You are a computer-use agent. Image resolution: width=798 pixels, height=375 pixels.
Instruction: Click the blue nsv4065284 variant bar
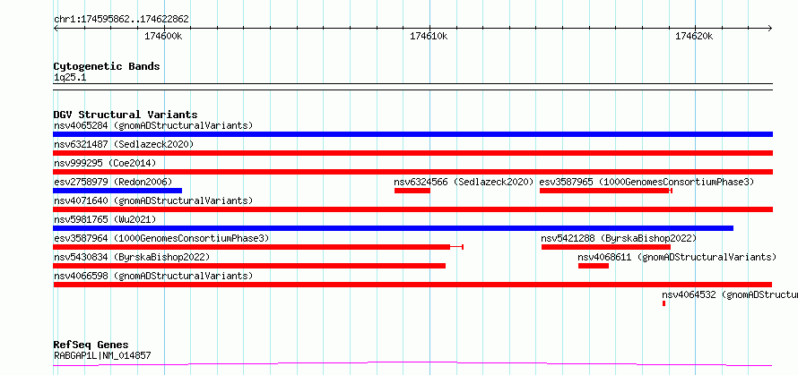click(412, 134)
